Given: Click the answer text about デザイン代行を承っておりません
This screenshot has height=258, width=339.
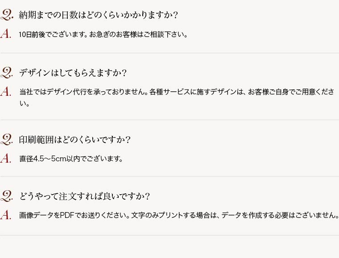Looking at the screenshot, I should tap(84, 92).
